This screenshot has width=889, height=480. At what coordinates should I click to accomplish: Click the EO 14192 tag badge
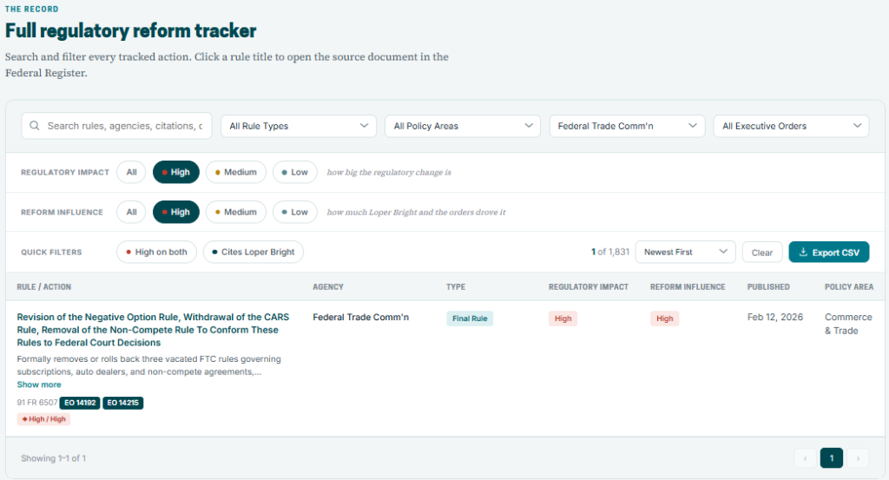coord(80,403)
